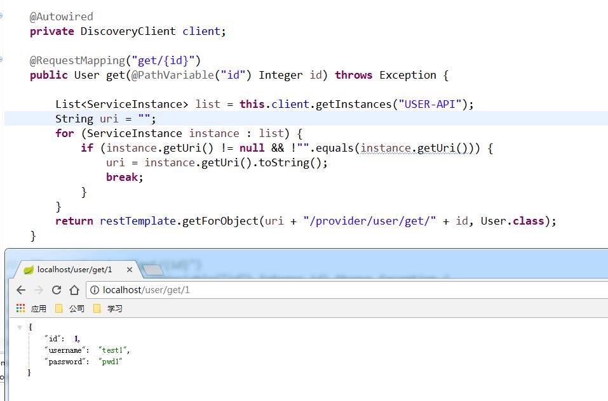Click the highlighted String uri line
Image resolution: width=608 pixels, height=401 pixels.
point(306,119)
